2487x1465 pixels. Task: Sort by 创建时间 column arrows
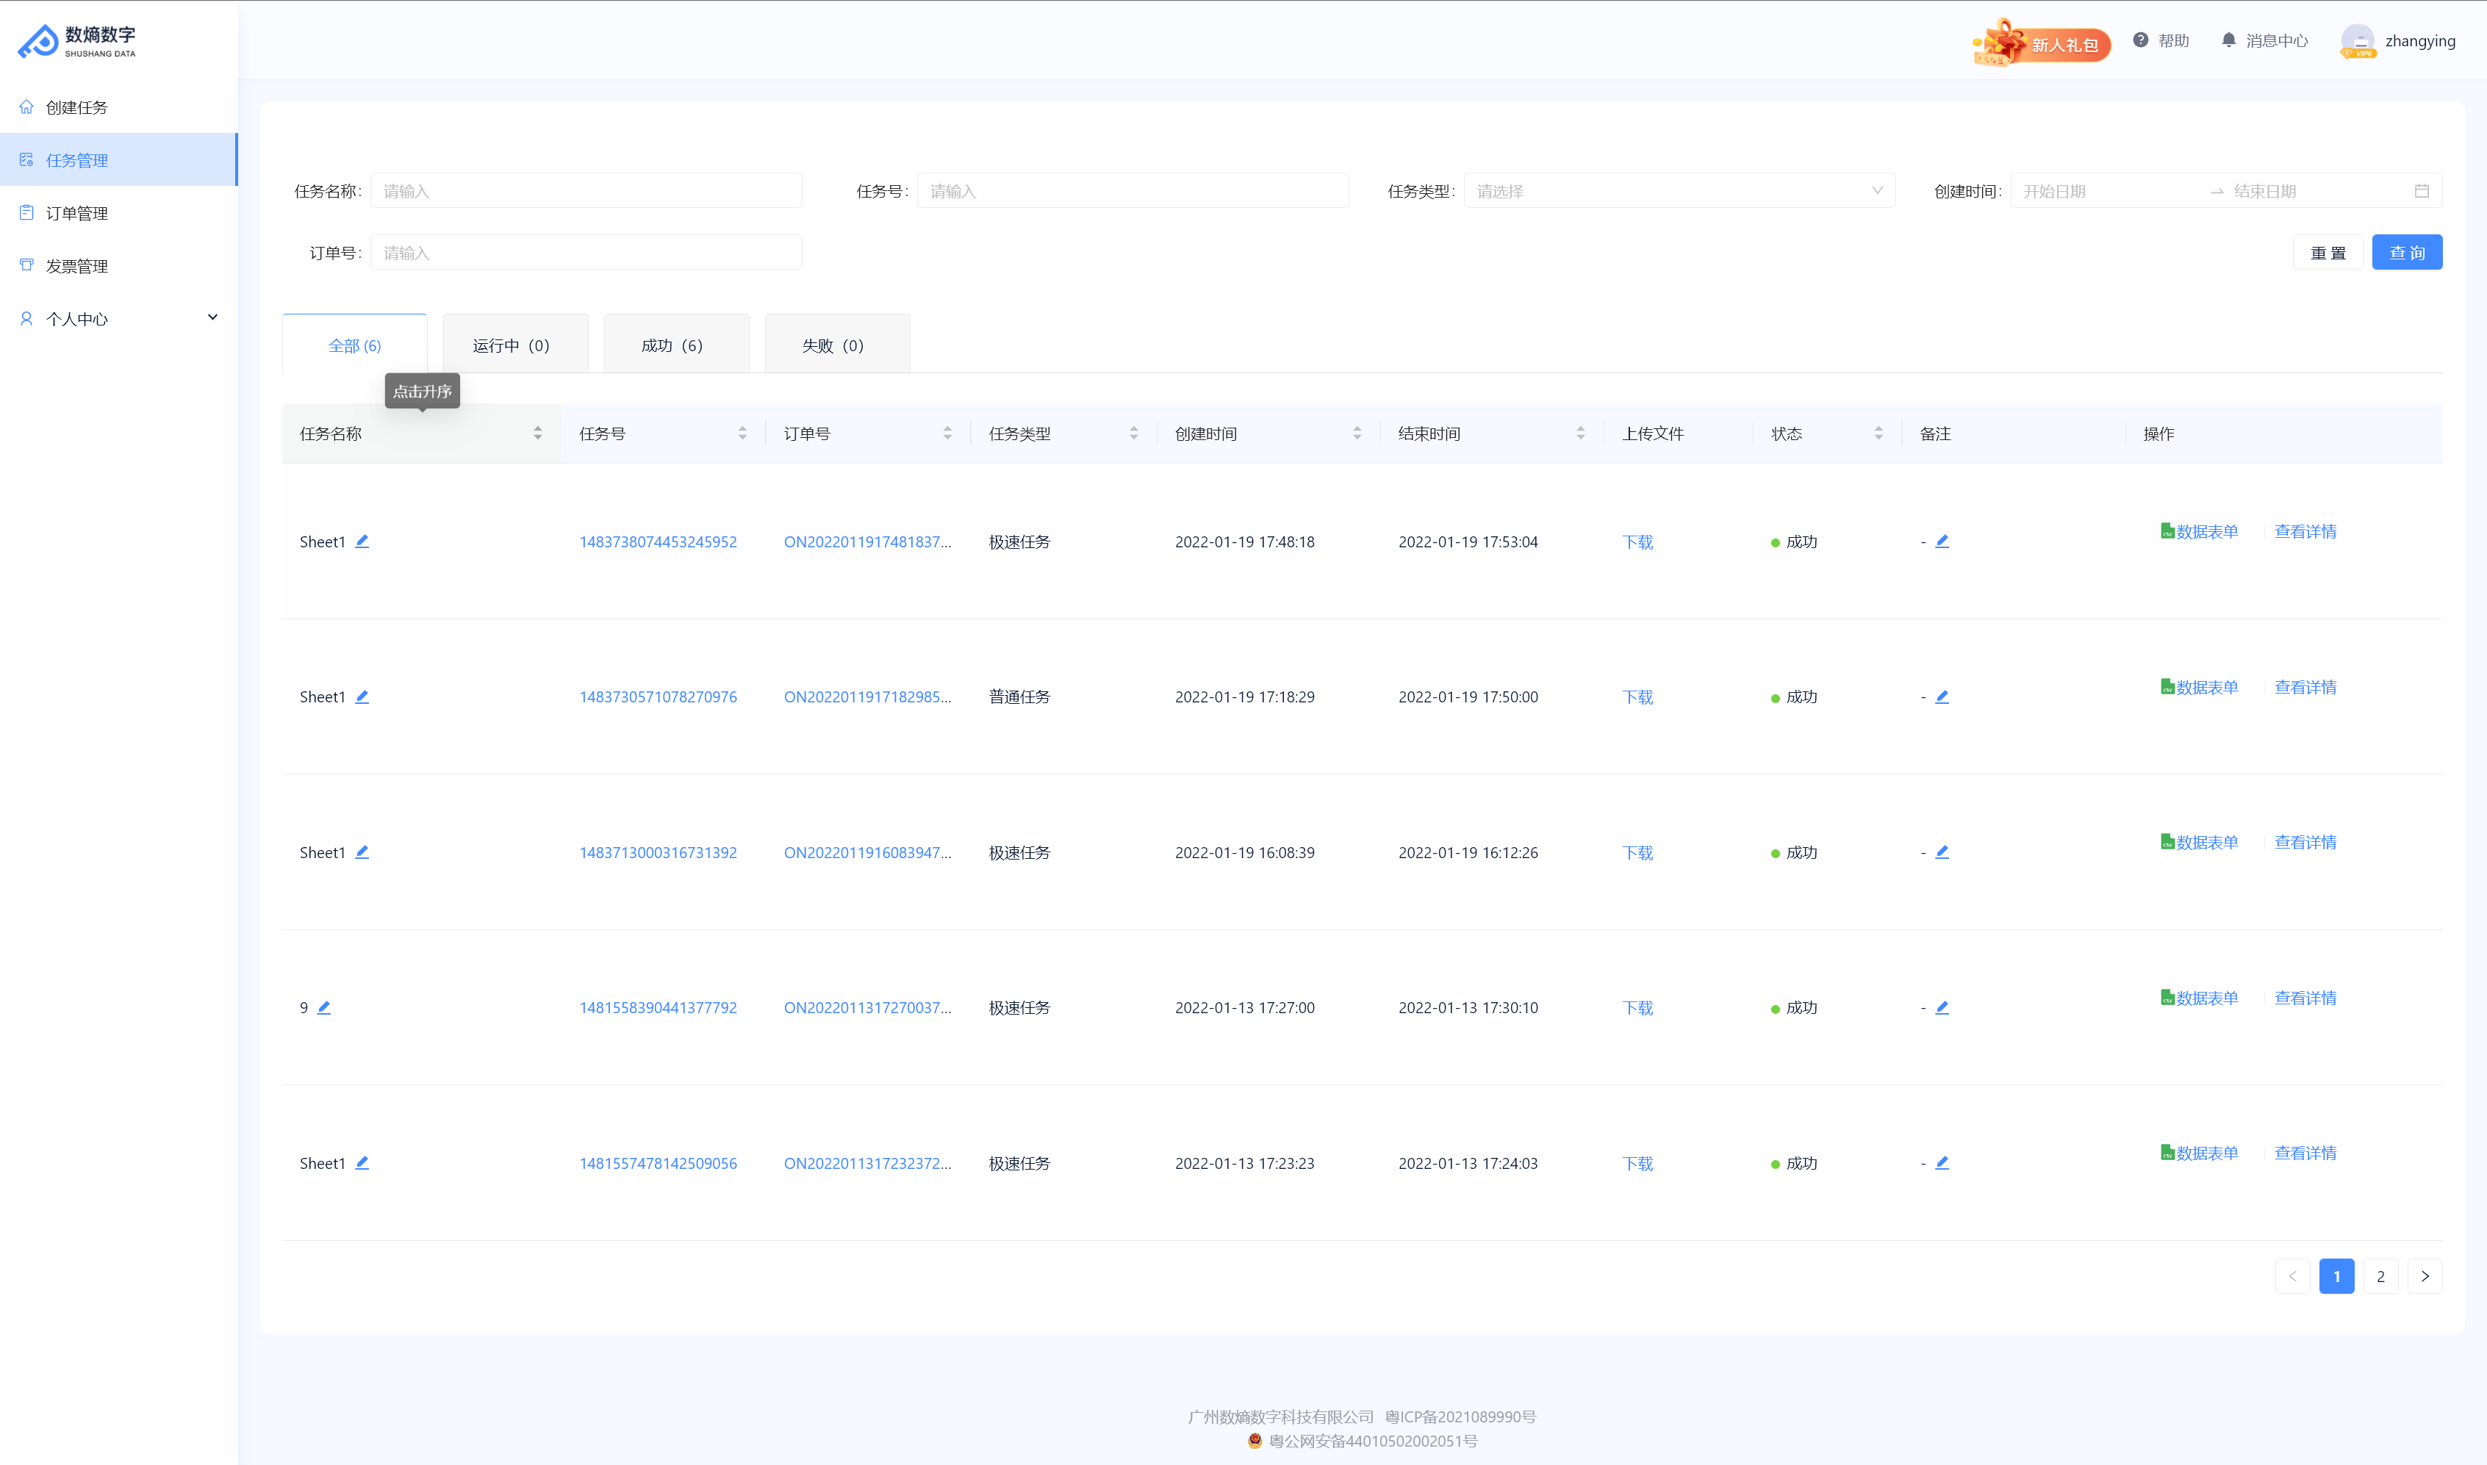(1357, 433)
